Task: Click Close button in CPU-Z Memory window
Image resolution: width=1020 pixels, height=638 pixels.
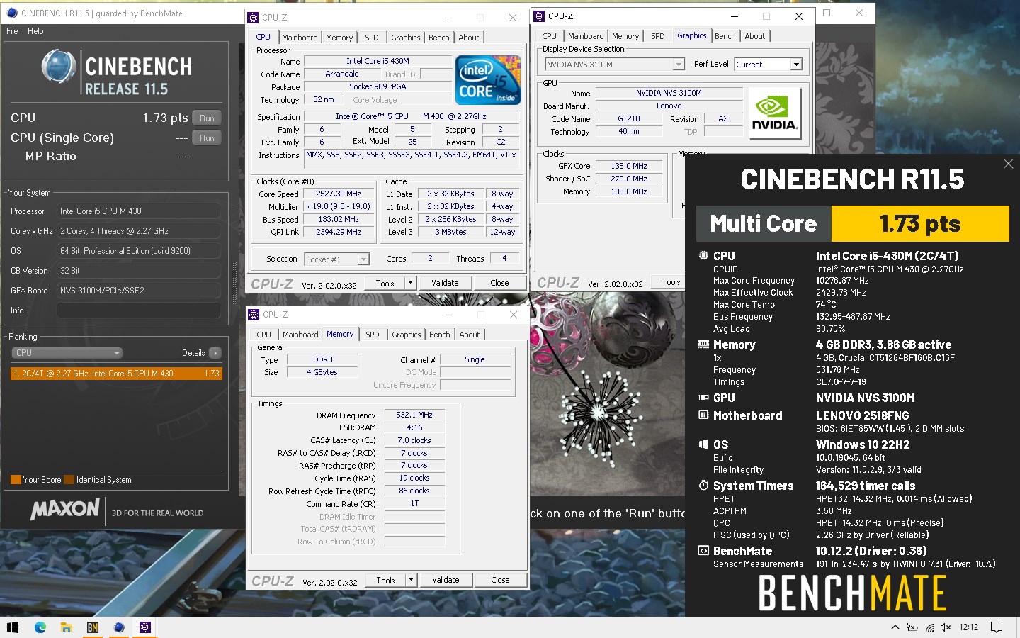Action: click(x=500, y=580)
